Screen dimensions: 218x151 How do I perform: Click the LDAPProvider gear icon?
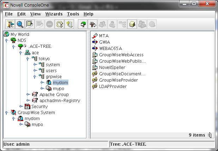point(95,86)
